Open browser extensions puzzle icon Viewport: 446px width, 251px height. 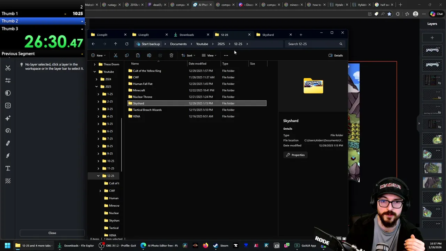click(398, 14)
